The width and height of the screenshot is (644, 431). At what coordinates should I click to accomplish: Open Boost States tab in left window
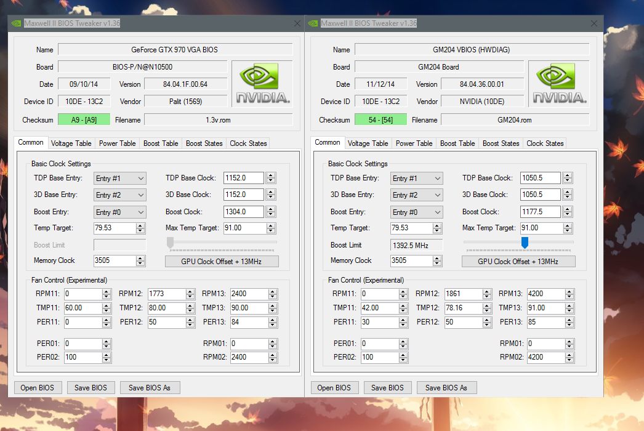tap(204, 143)
